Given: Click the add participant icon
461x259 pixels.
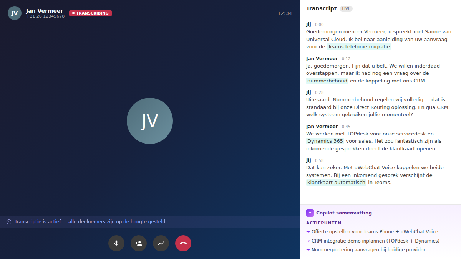Looking at the screenshot, I should (x=139, y=243).
